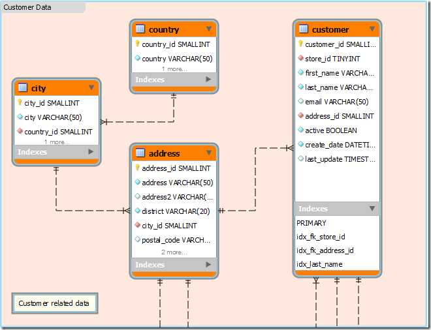
Task: Click the blue diamond beside district VARCHAR(20)
Action: click(138, 211)
